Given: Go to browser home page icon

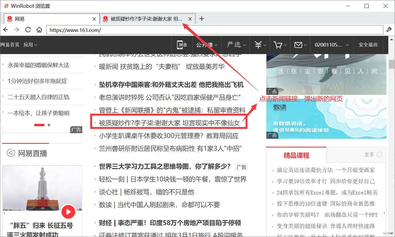Looking at the screenshot, I should [x=39, y=30].
